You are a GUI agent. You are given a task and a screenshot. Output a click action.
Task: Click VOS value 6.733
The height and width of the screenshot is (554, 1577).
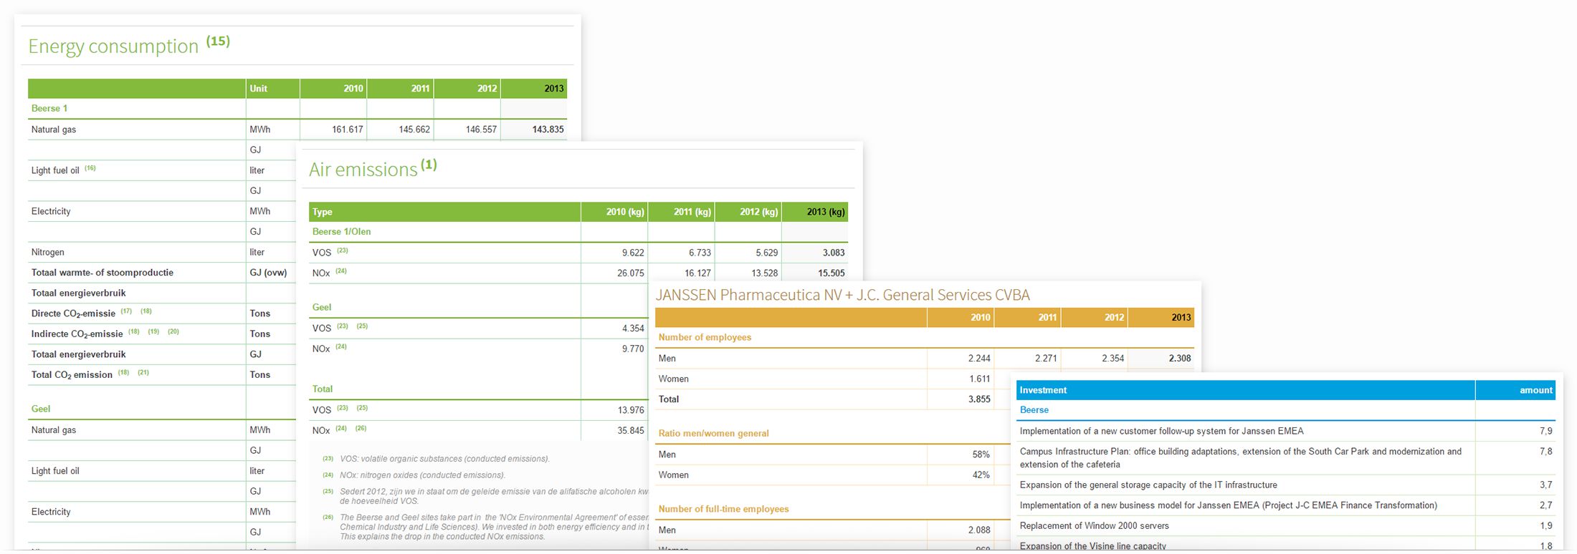click(x=700, y=253)
